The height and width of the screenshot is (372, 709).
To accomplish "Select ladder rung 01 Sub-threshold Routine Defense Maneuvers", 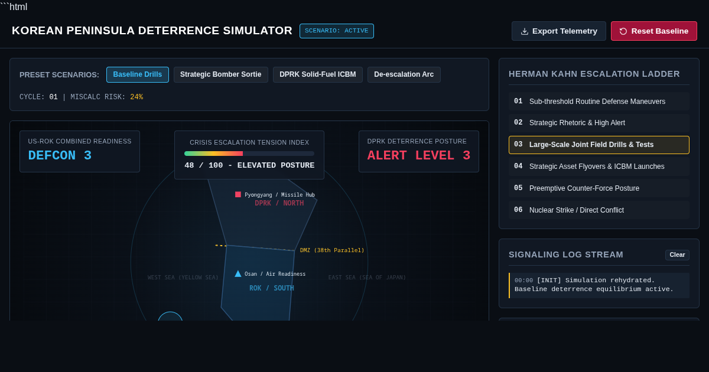I will tap(599, 102).
